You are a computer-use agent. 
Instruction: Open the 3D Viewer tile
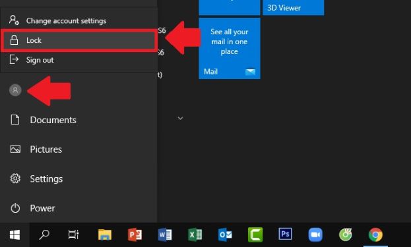tap(294, 7)
